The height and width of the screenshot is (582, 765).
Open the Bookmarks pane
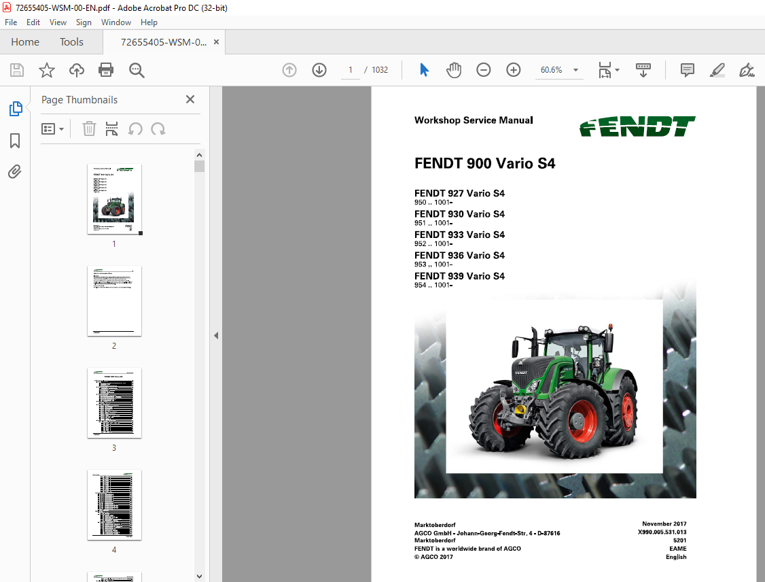click(x=15, y=141)
